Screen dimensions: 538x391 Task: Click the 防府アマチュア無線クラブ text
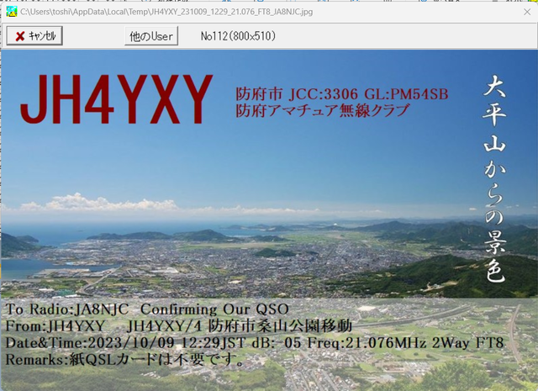[x=323, y=110]
